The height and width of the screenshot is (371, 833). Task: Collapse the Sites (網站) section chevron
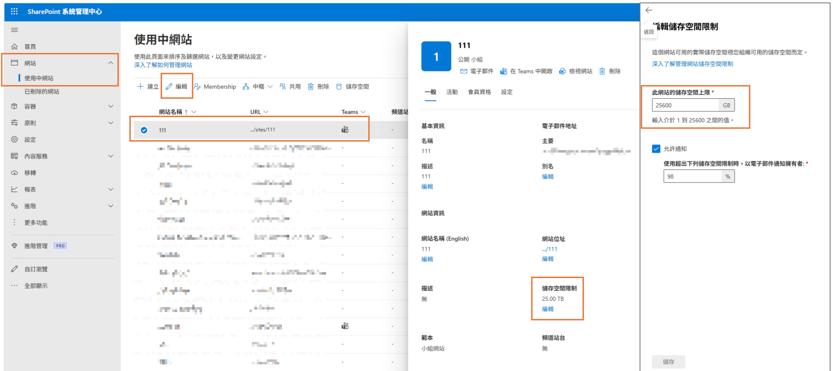click(x=111, y=63)
